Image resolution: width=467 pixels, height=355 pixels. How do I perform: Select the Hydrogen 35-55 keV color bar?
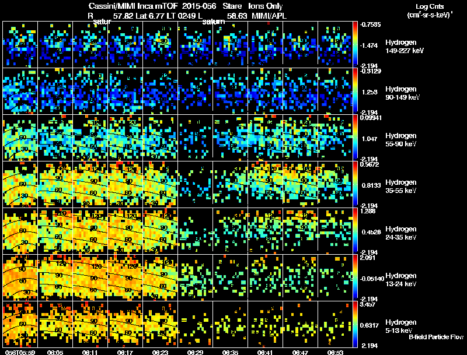point(355,184)
